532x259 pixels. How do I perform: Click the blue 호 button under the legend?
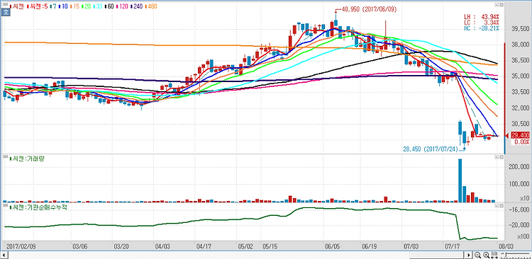point(6,13)
